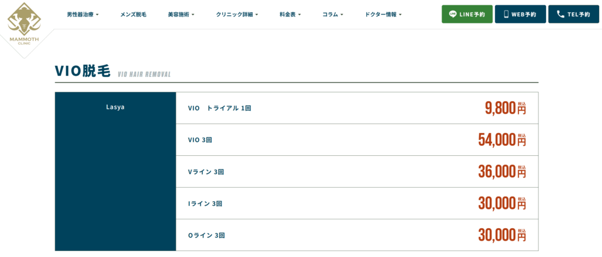602x257 pixels.
Task: Open the 美容施術 dropdown
Action: coord(181,15)
